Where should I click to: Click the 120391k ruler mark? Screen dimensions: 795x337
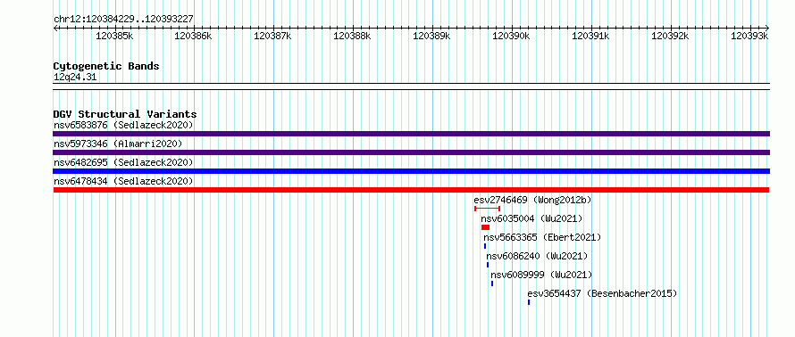pyautogui.click(x=591, y=36)
